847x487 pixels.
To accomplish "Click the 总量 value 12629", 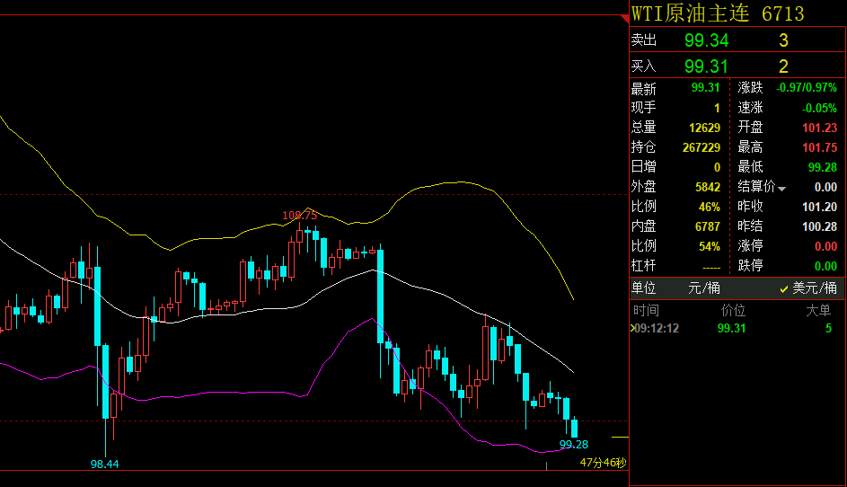I will (705, 128).
